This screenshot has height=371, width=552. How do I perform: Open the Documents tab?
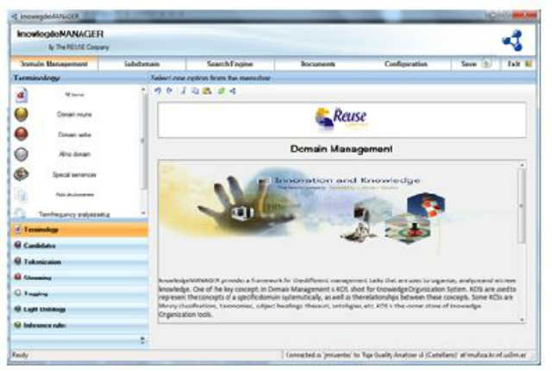[318, 64]
